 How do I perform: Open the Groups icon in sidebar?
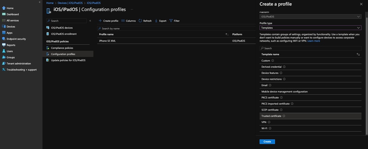[4, 57]
